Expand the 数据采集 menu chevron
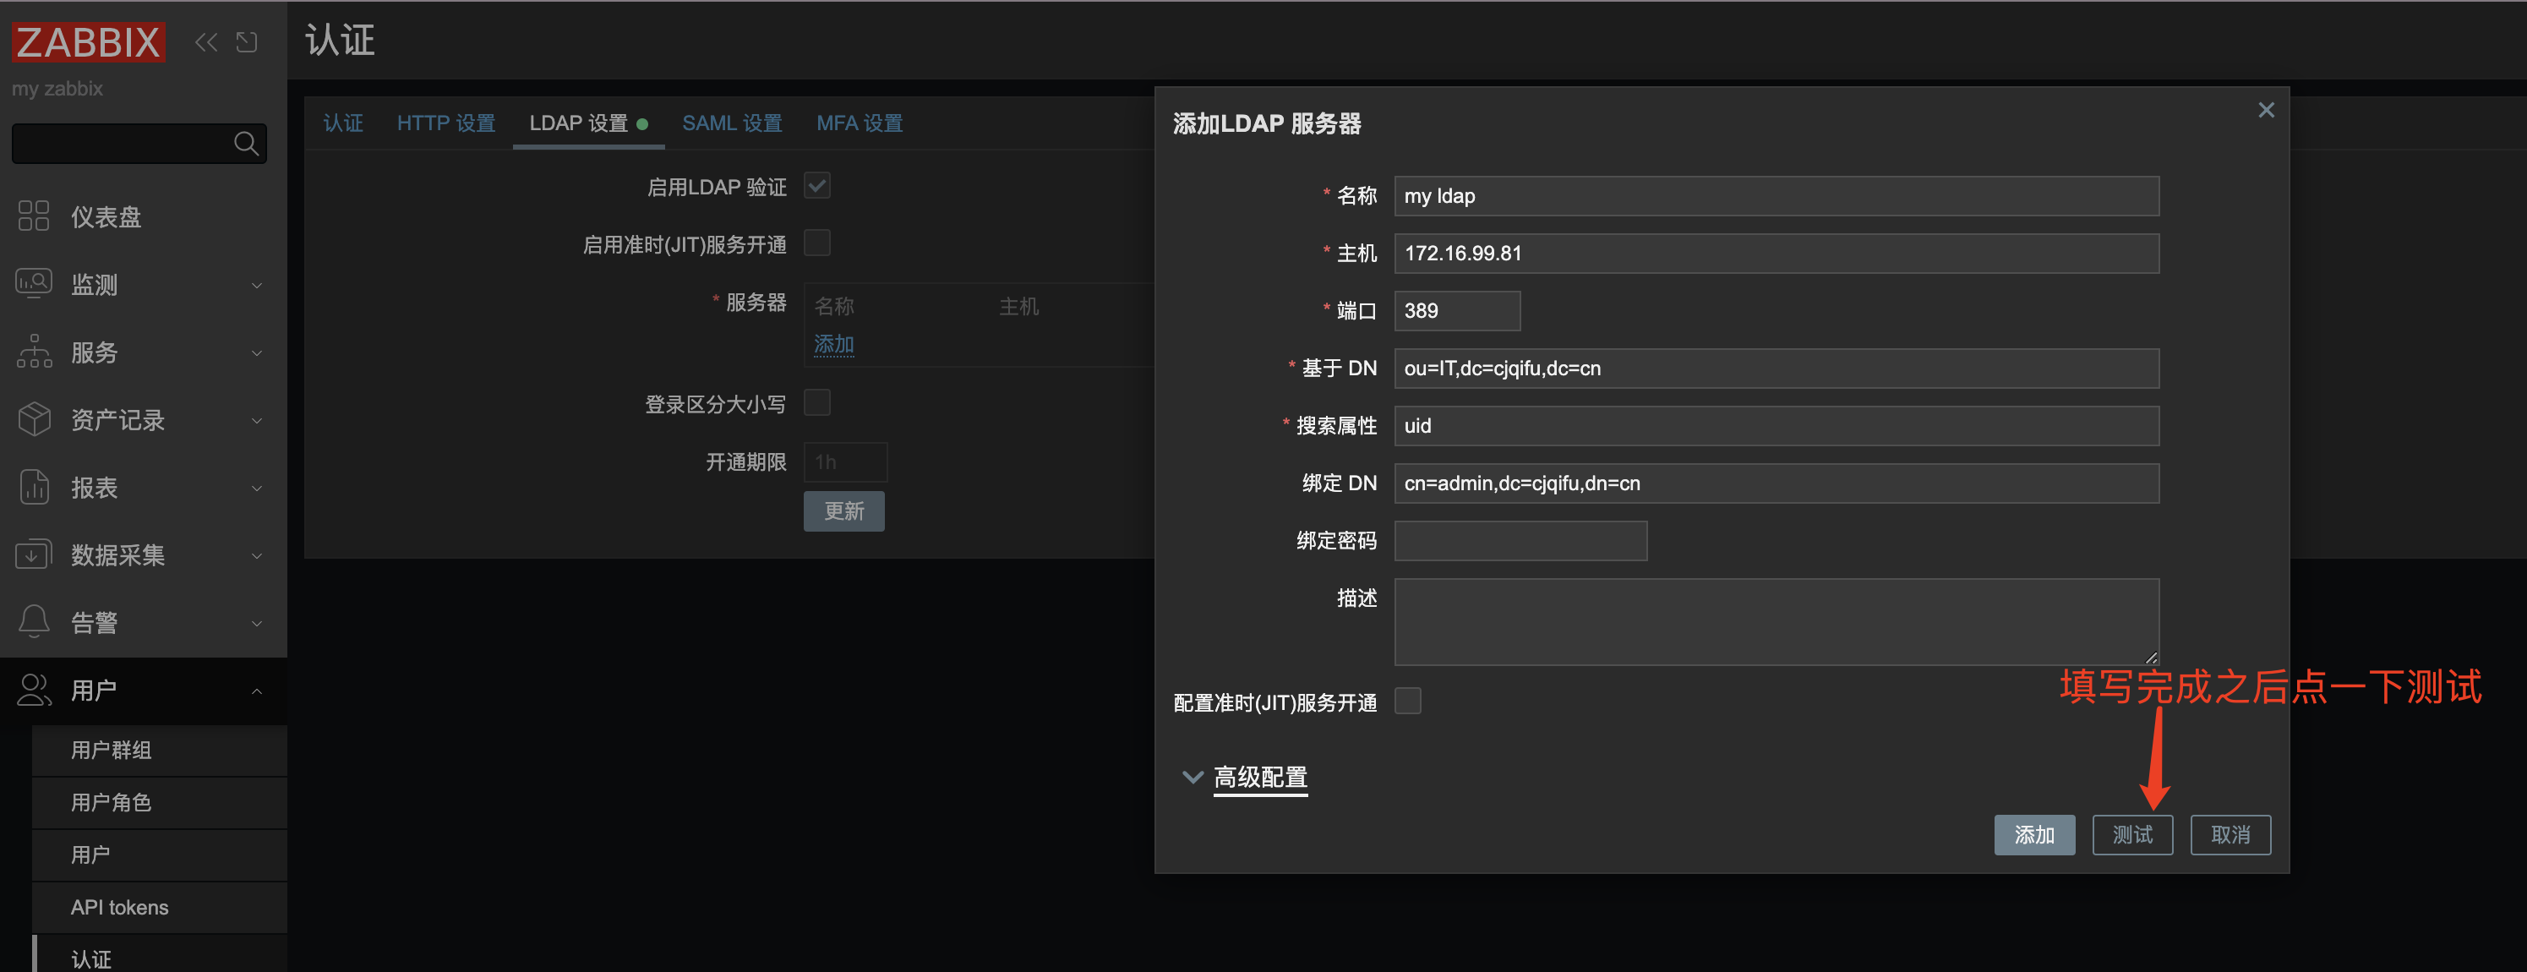 click(x=257, y=556)
